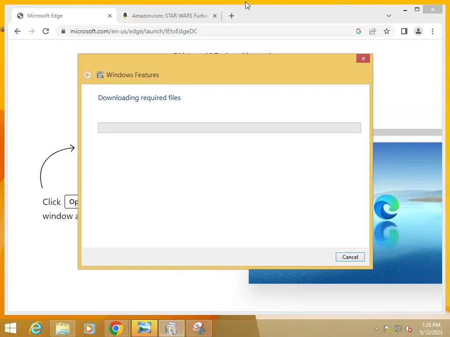Maximize the Chrome window
The width and height of the screenshot is (450, 337).
pos(417,10)
